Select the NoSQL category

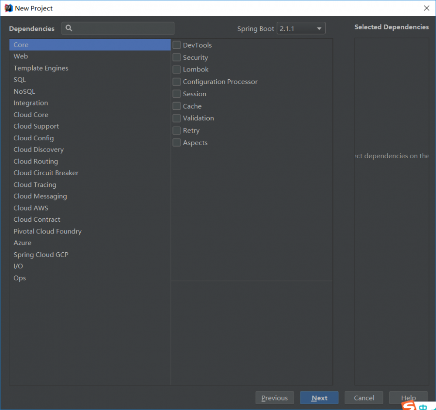[90, 91]
